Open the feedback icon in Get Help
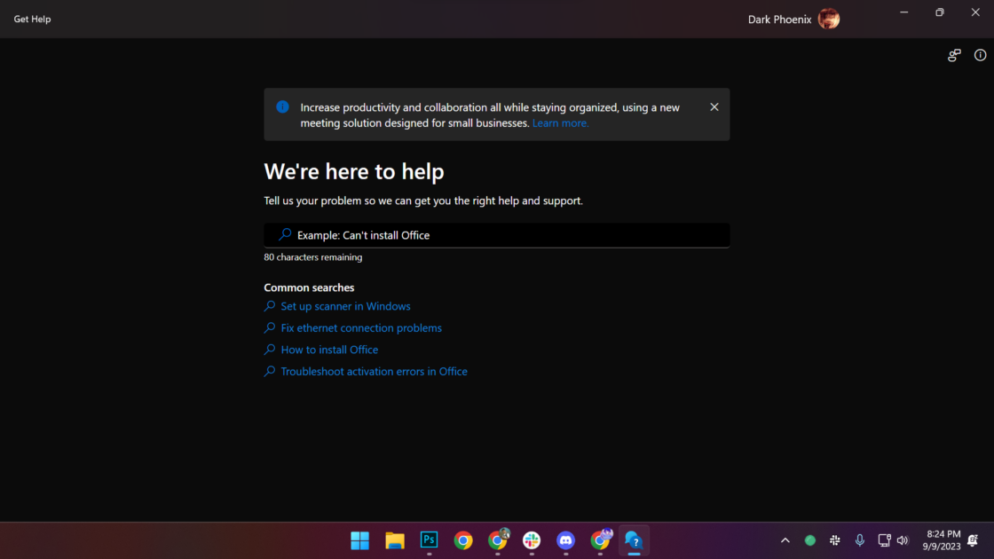Screen dimensions: 994x559 coord(954,55)
